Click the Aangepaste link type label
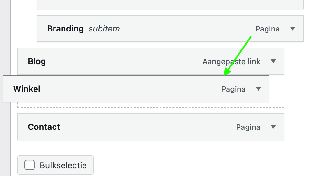Image resolution: width=321 pixels, height=176 pixels. 231,62
